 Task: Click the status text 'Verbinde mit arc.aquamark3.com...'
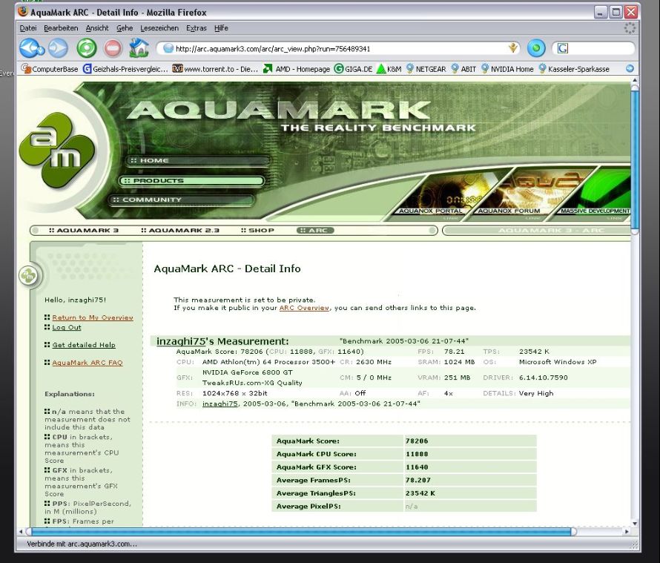pyautogui.click(x=82, y=544)
